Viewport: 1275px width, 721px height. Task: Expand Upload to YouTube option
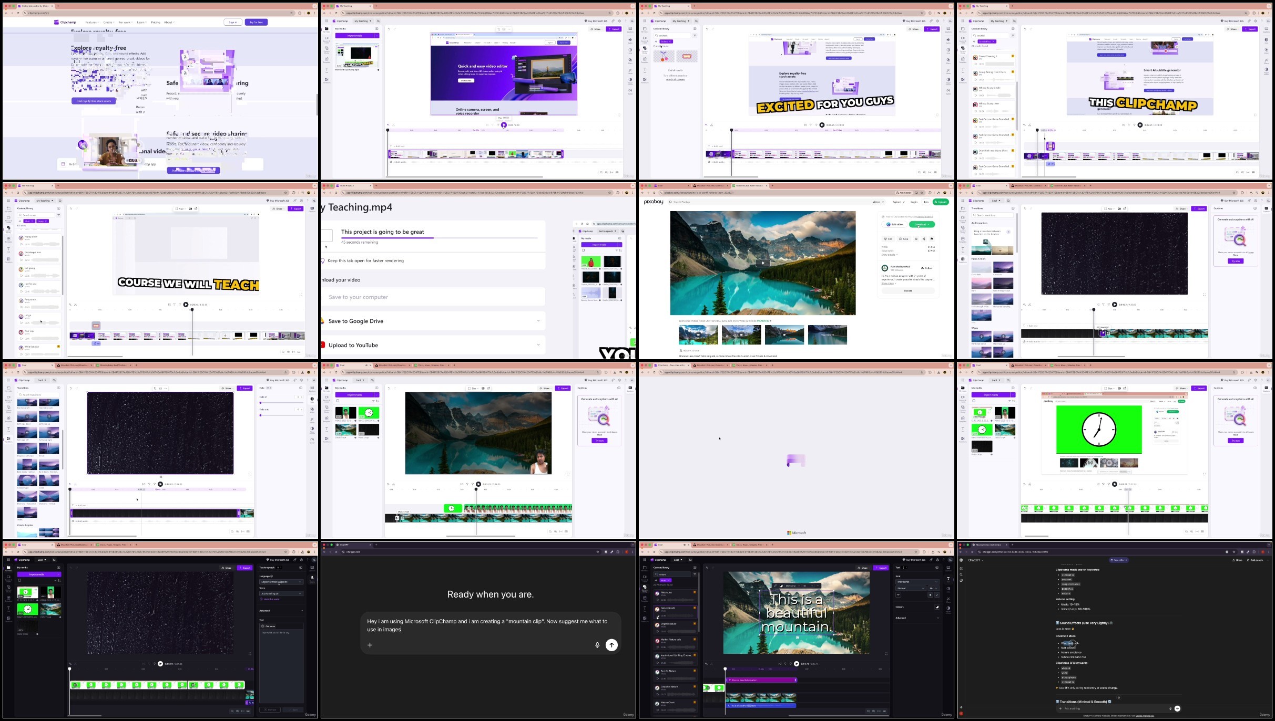point(538,345)
